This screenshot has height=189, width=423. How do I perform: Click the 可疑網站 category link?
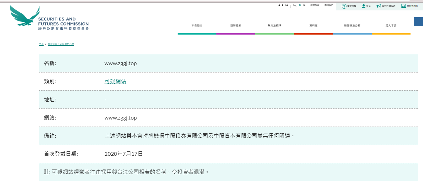point(115,81)
